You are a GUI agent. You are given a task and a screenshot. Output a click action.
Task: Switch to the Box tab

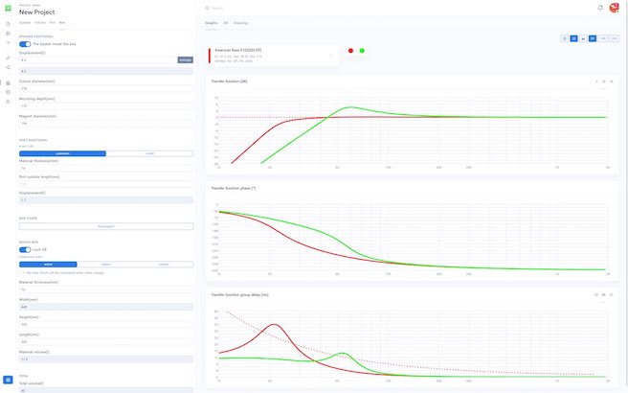[62, 23]
